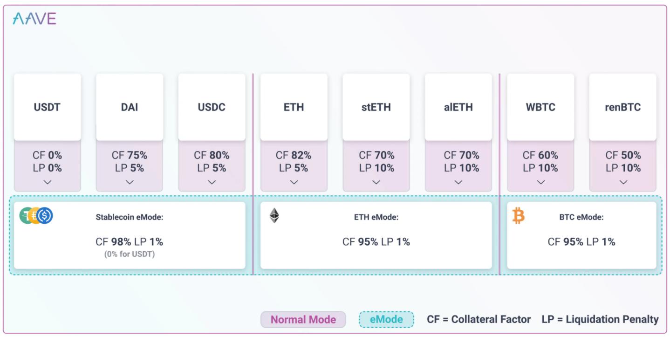670x337 pixels.
Task: Click the stablecoin trio icon
Action: click(36, 216)
